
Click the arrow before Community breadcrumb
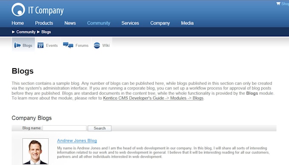pos(13,32)
